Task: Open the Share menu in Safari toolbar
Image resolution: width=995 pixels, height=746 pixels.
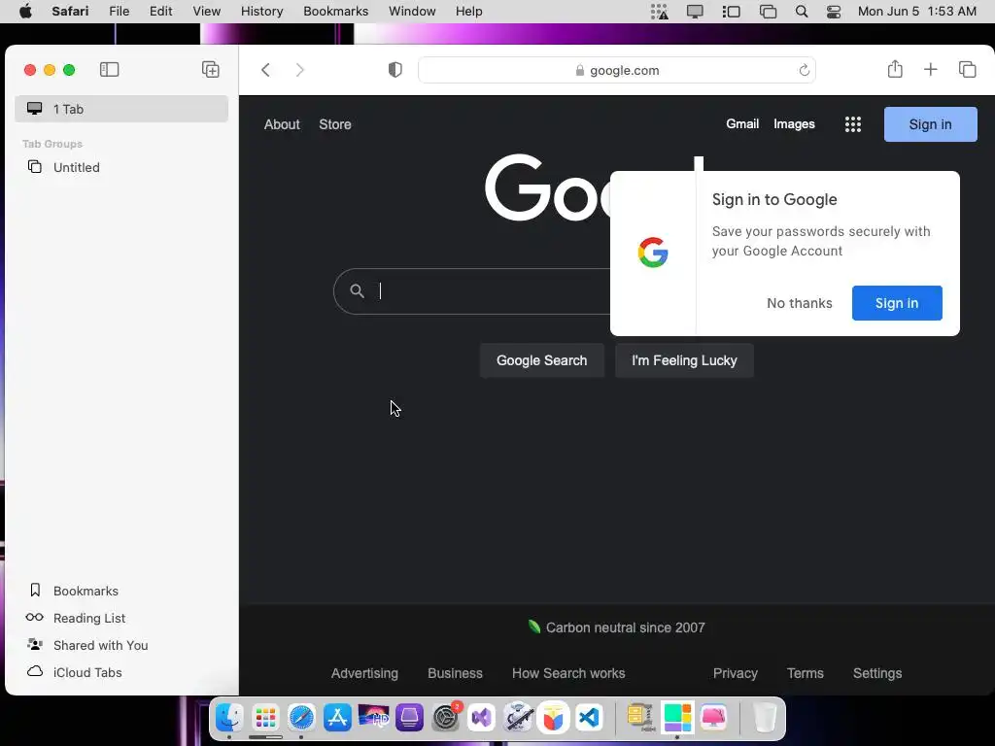Action: click(895, 69)
